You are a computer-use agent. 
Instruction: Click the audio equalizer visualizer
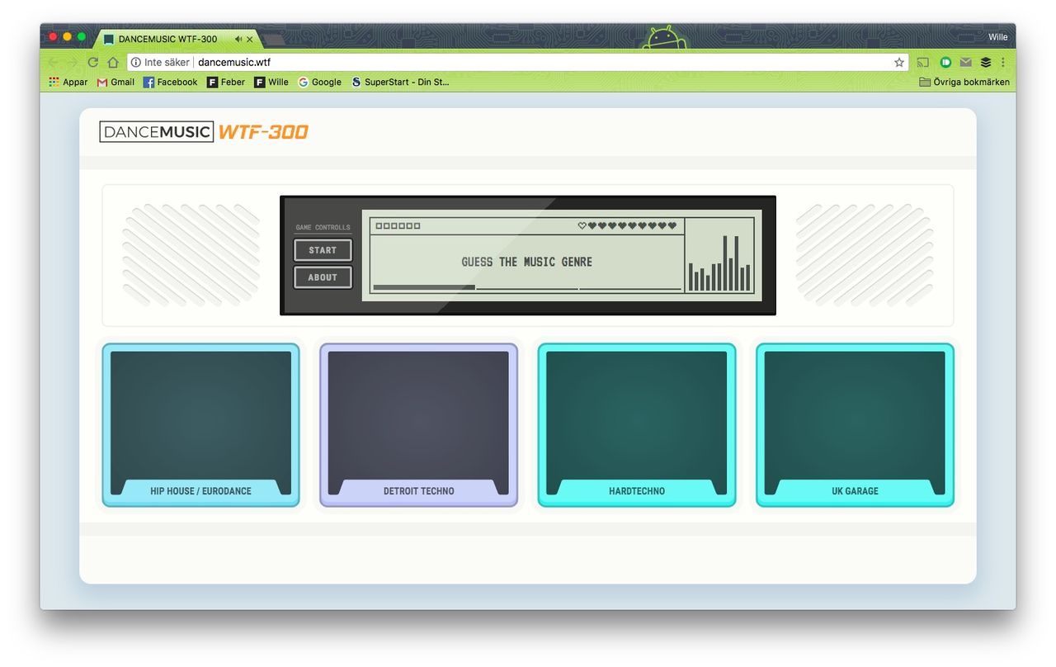coord(719,263)
